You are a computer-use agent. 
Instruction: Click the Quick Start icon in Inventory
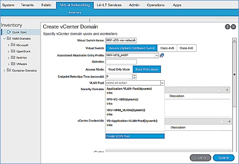click(x=9, y=32)
